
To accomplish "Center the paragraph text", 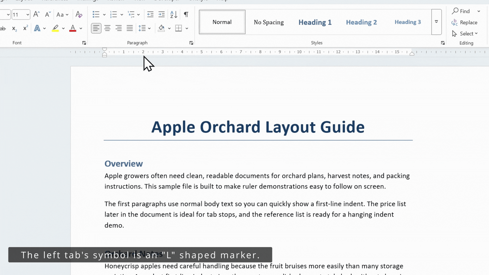I will tap(107, 28).
